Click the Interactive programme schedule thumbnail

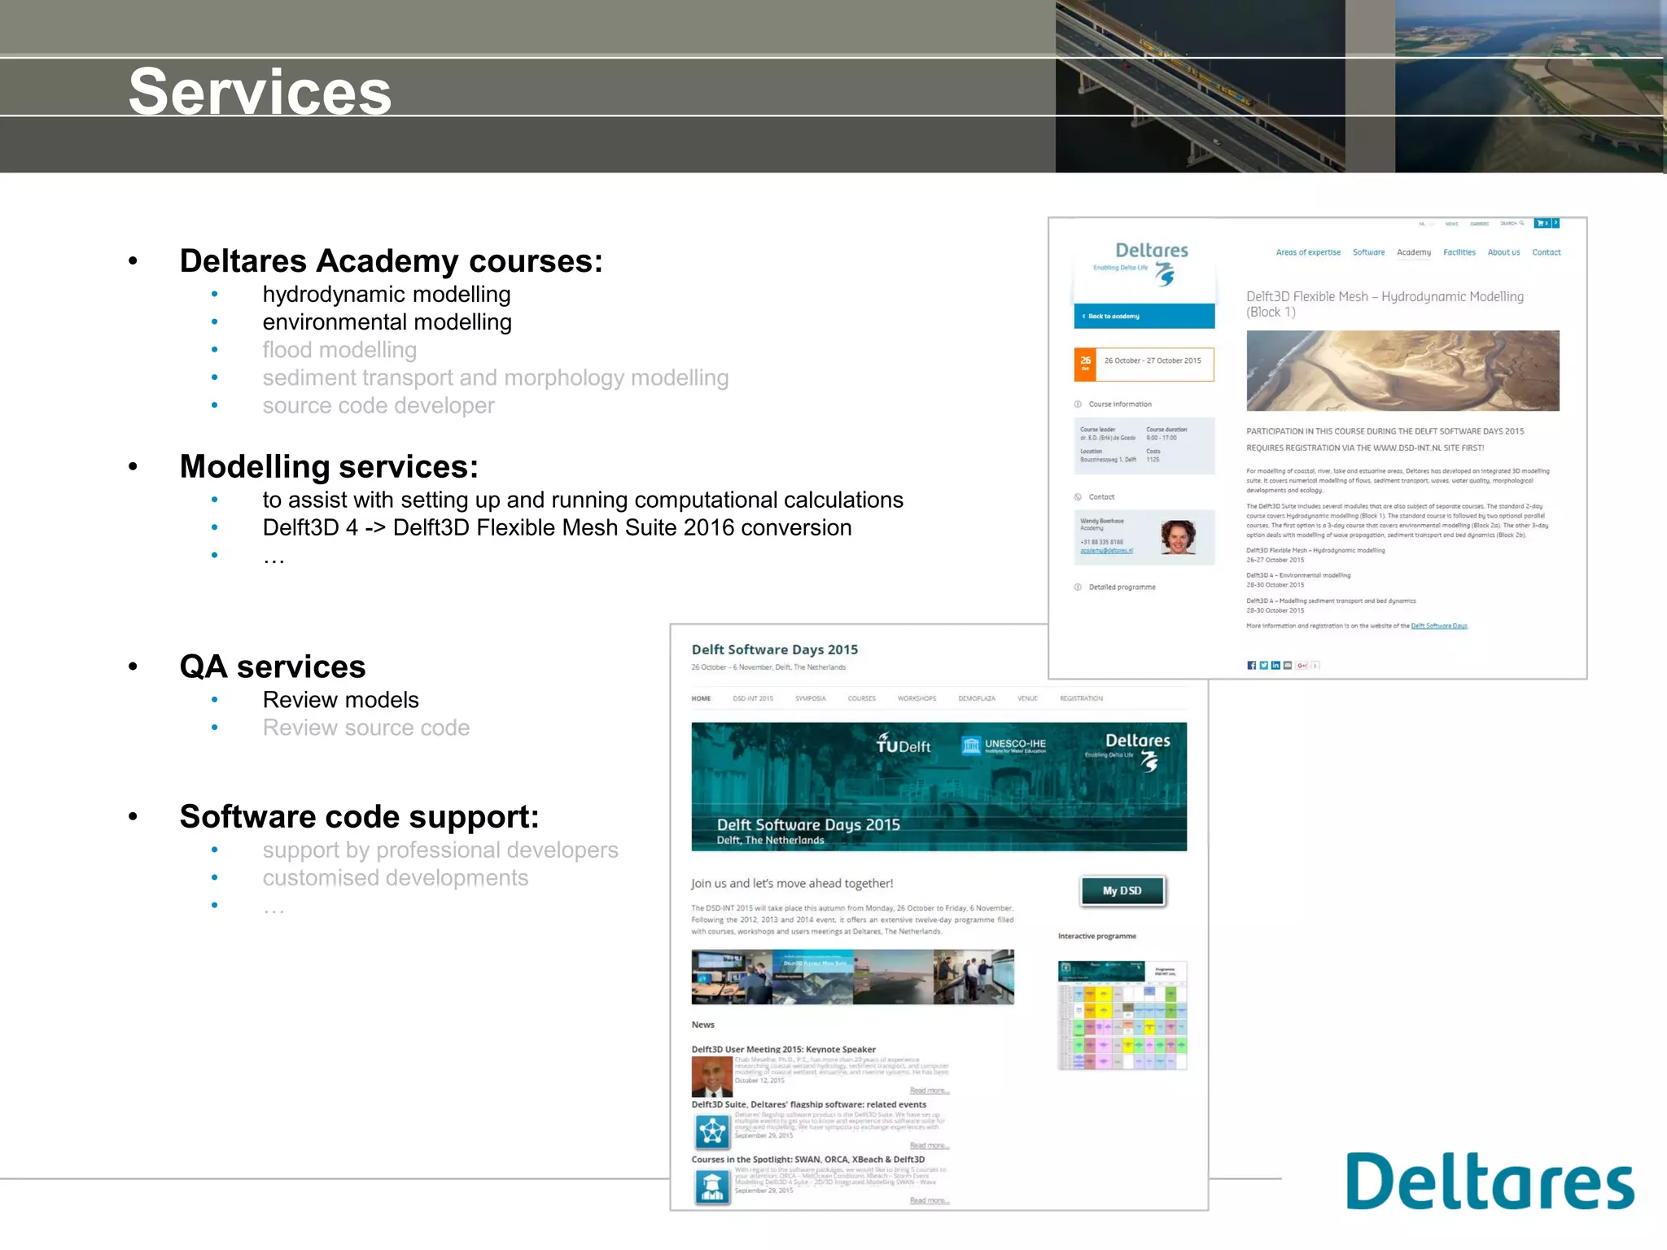1122,1015
